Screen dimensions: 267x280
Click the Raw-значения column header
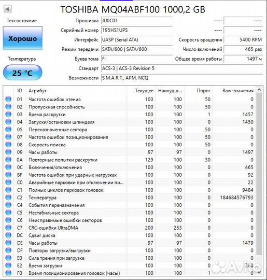(234, 91)
